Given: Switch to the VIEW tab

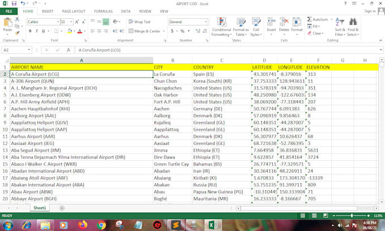Looking at the screenshot, I should pos(164,11).
